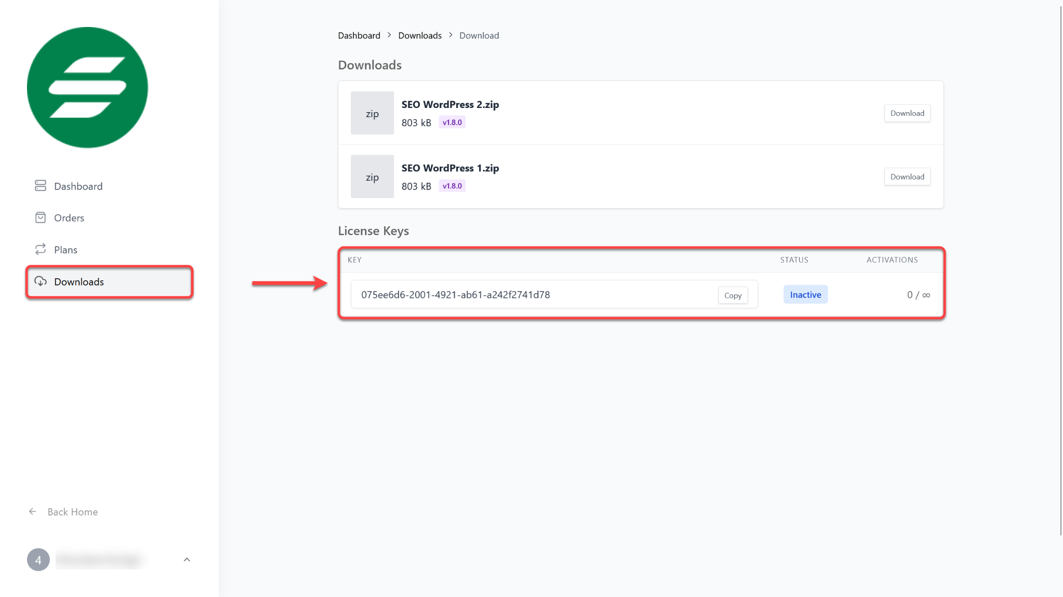The width and height of the screenshot is (1063, 597).
Task: Toggle the user account panel at bottom
Action: [x=186, y=559]
